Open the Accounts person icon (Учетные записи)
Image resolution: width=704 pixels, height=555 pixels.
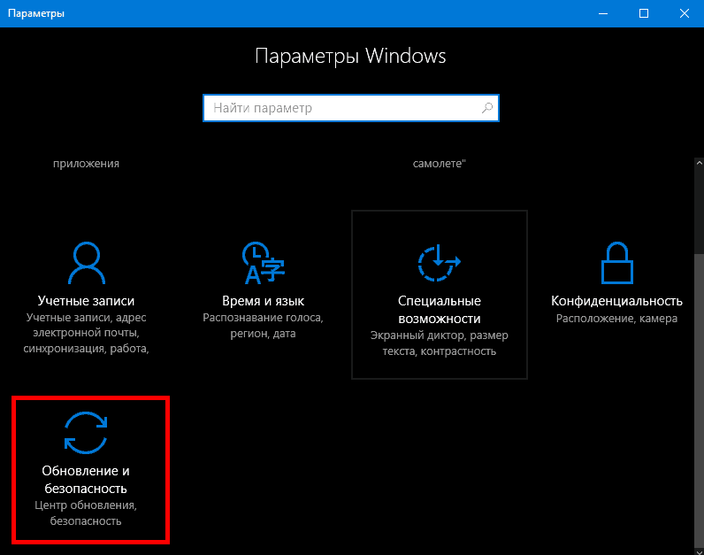(x=86, y=263)
